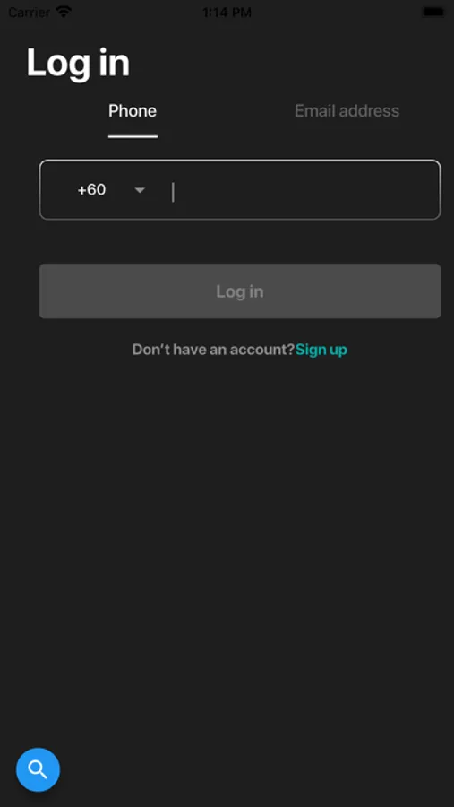Viewport: 454px width, 807px height.
Task: Focus the phone number input field
Action: [x=304, y=190]
